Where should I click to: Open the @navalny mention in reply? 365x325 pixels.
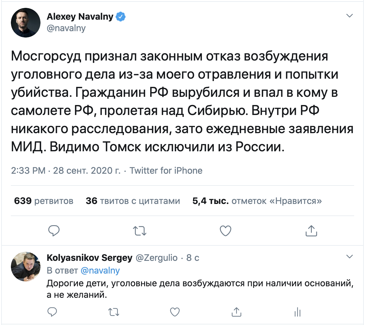point(100,270)
